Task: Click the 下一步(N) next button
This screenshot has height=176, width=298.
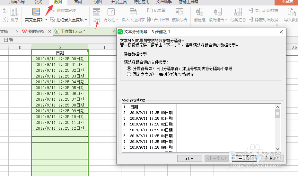Action: (244, 159)
